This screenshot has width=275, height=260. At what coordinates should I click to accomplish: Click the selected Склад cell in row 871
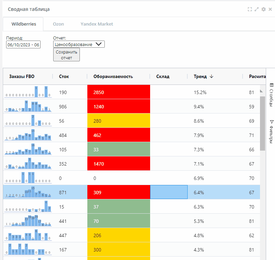169,192
